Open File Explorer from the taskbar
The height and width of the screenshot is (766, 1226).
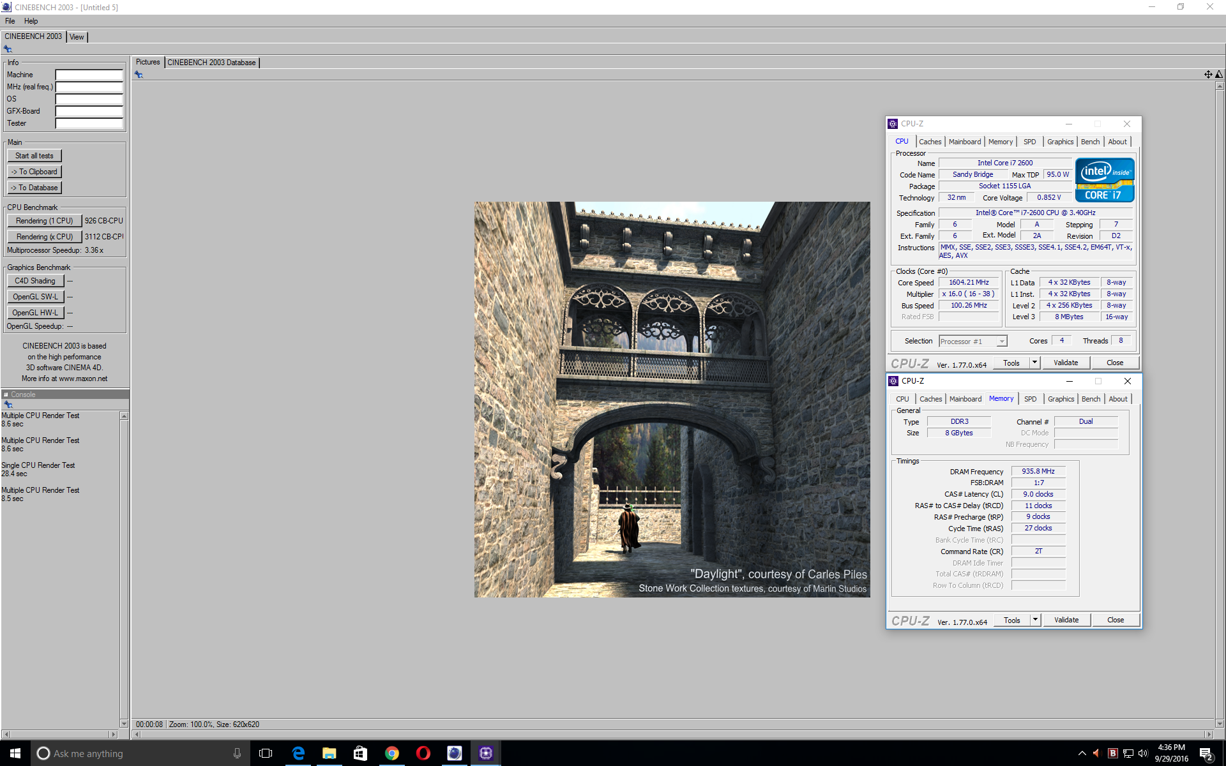[329, 753]
